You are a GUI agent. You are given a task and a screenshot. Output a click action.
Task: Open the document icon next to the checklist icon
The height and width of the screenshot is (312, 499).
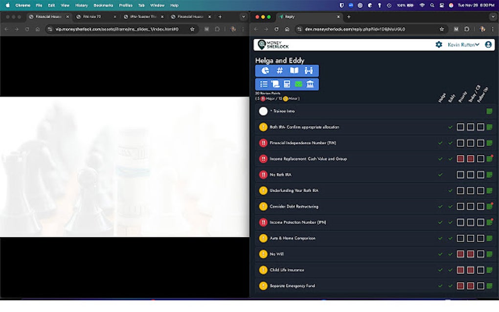click(276, 84)
